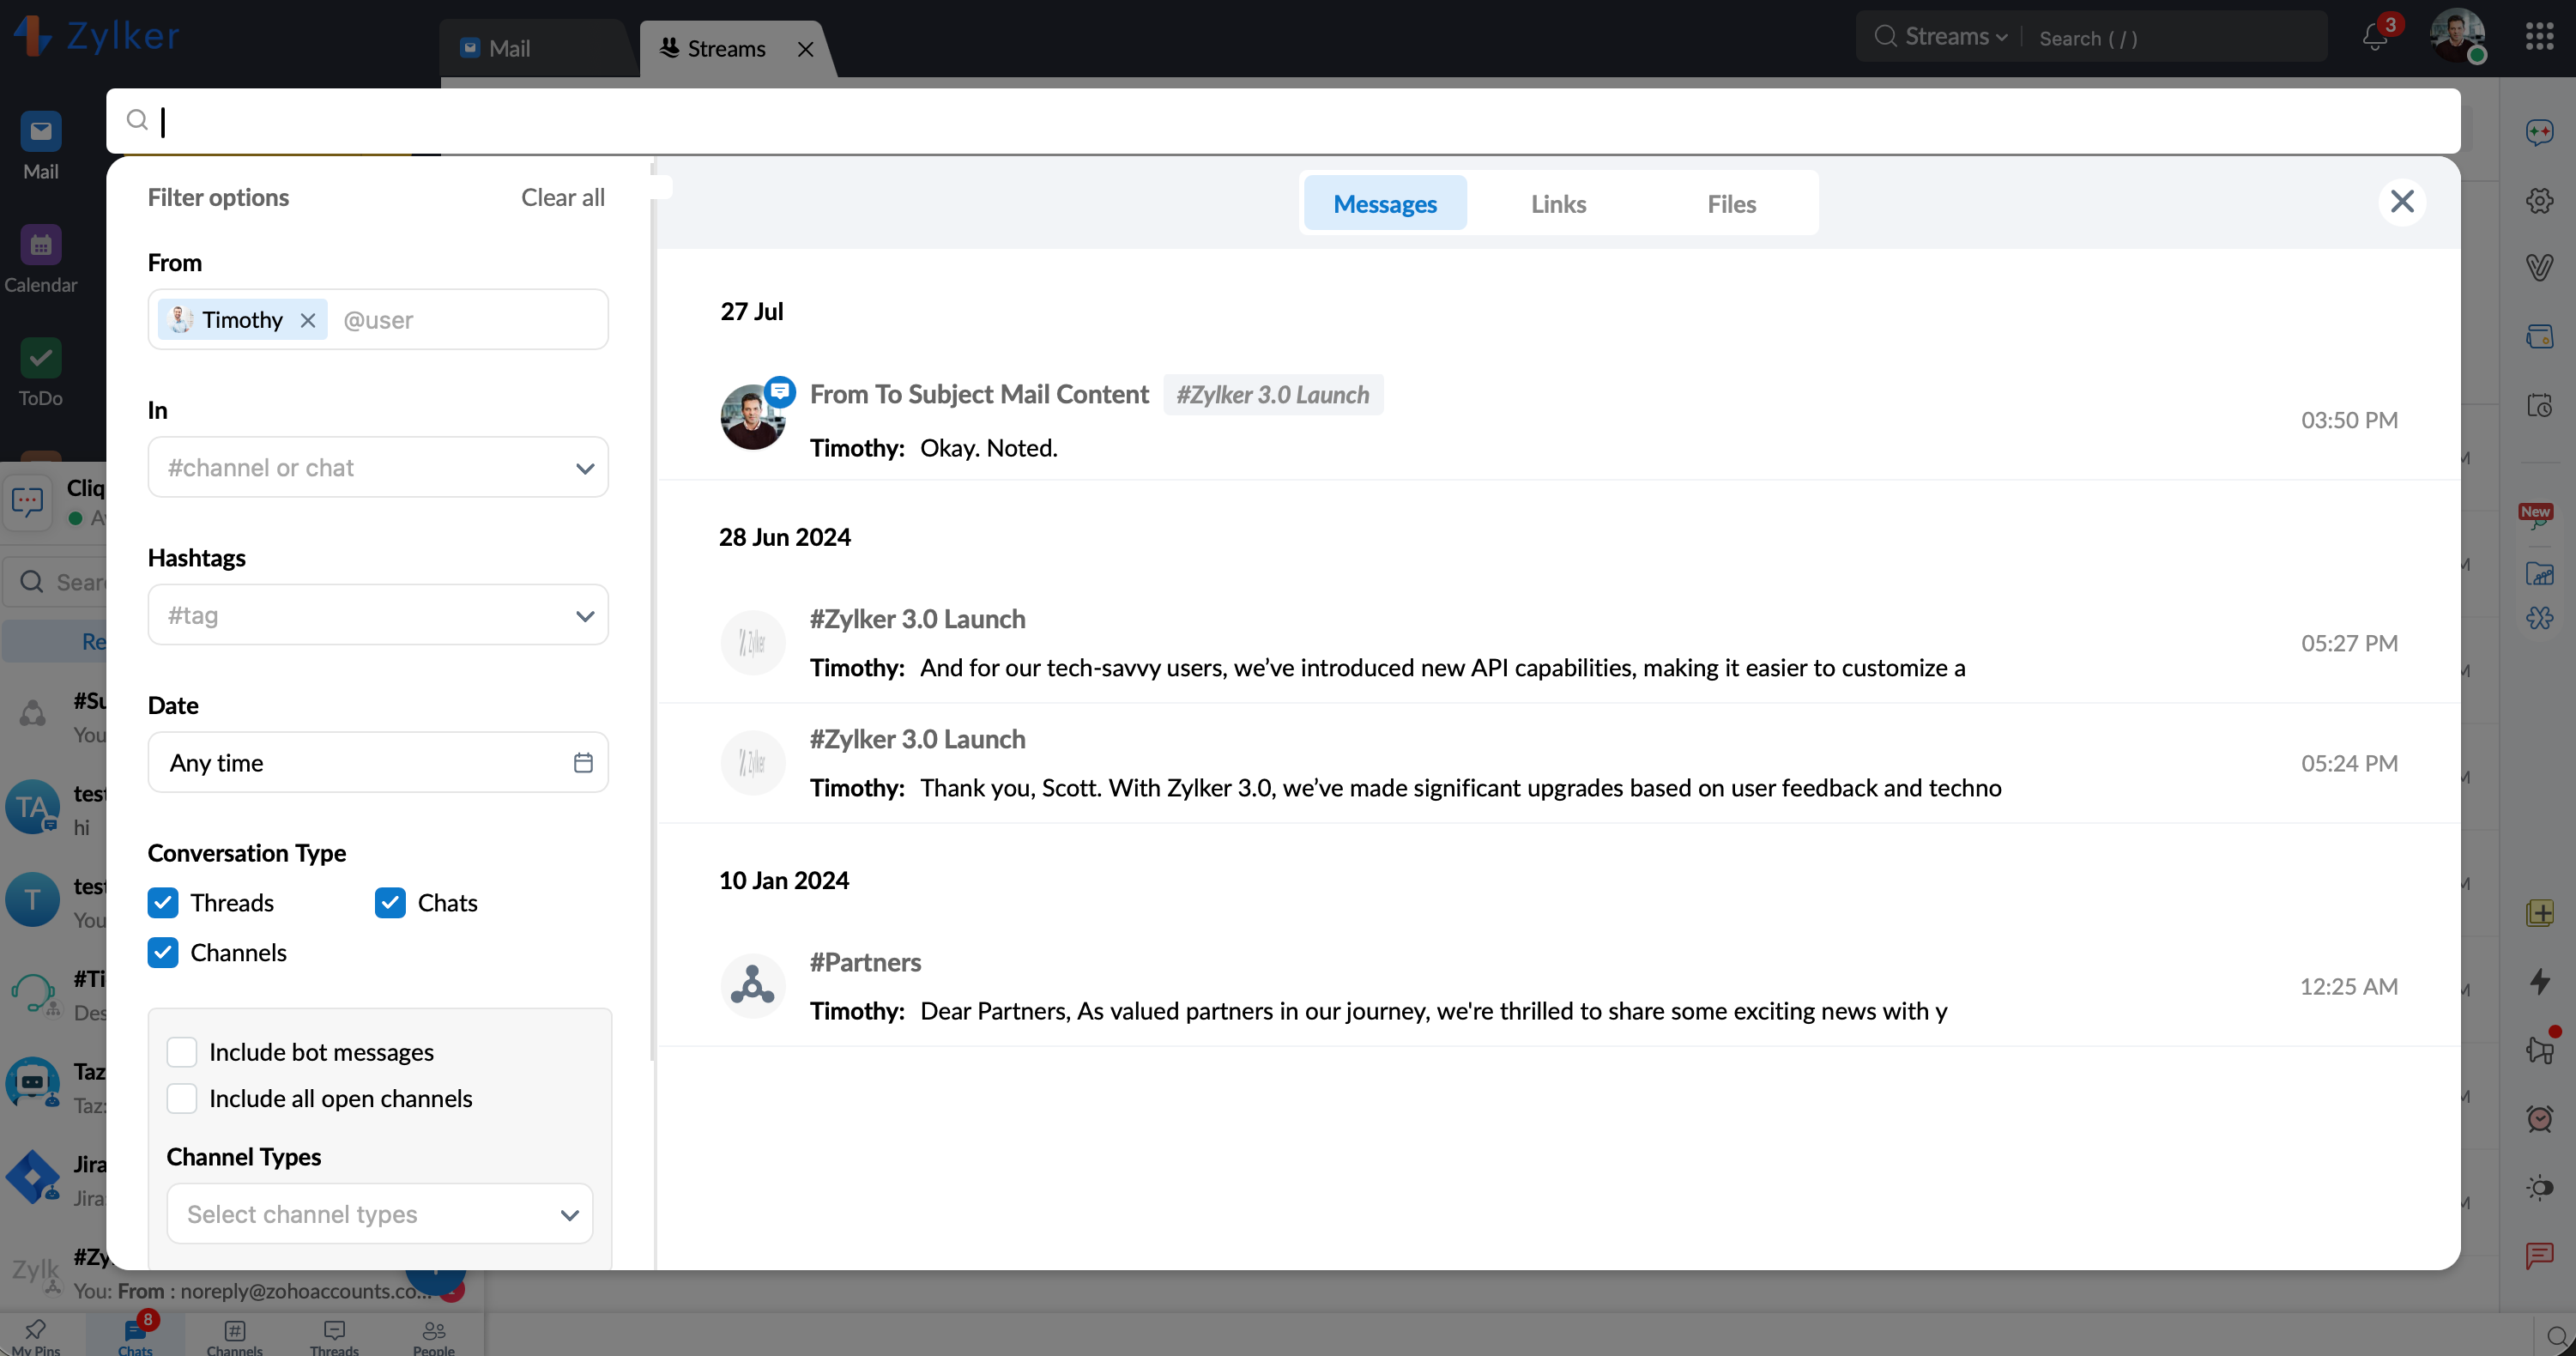Open the 'Okay. Noted.' message result
The height and width of the screenshot is (1356, 2576).
click(x=1559, y=420)
